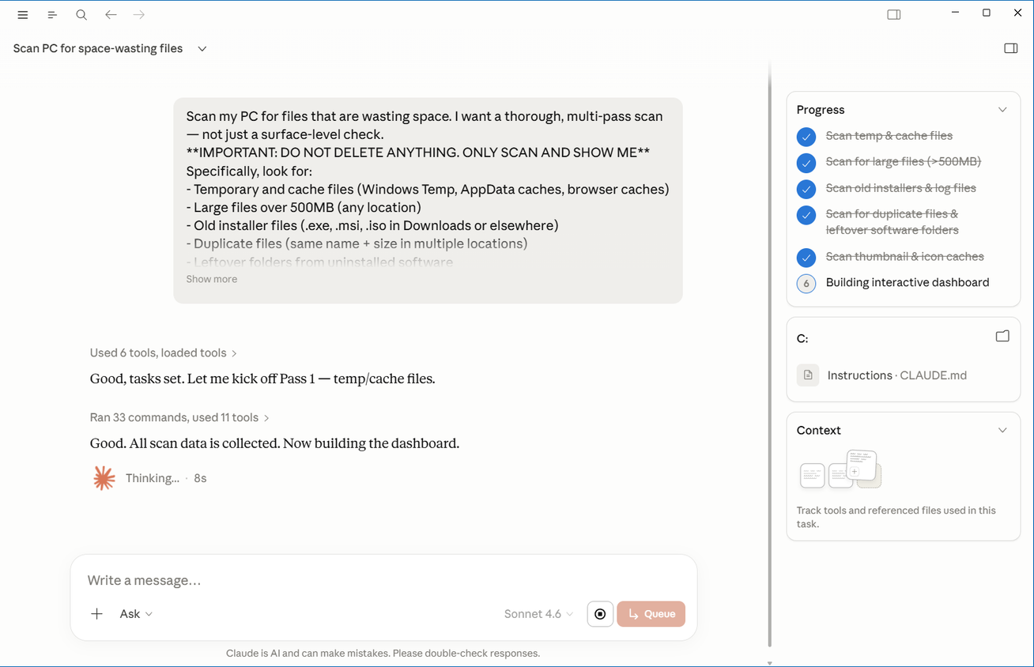Stop the response with the stop button

tap(600, 614)
